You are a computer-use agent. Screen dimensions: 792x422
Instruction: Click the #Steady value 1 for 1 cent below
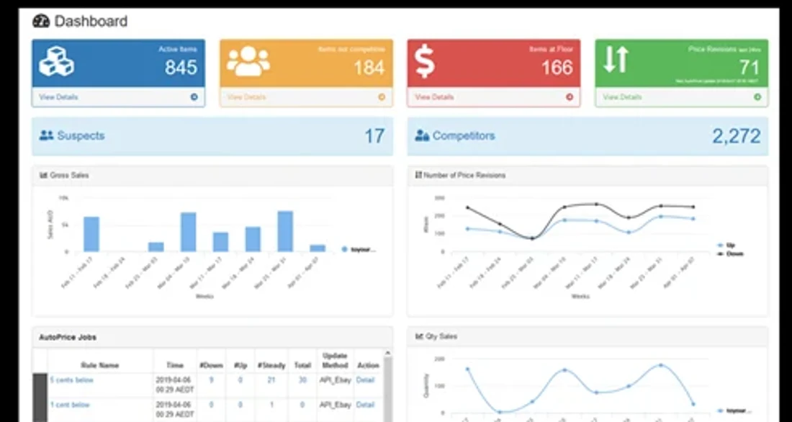coord(271,405)
